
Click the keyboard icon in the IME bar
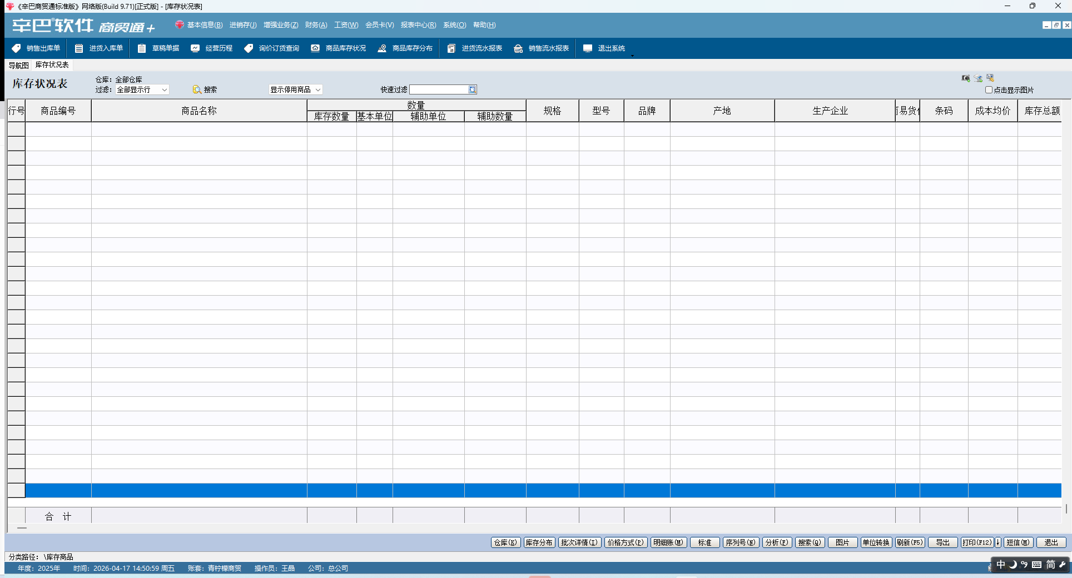click(x=1037, y=565)
